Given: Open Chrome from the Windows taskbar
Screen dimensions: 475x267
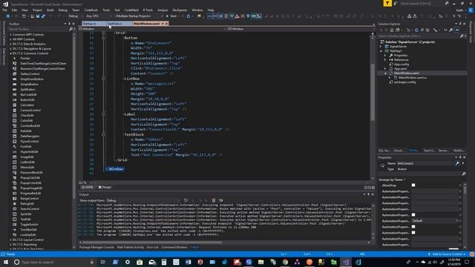Looking at the screenshot, I should pyautogui.click(x=285, y=262).
